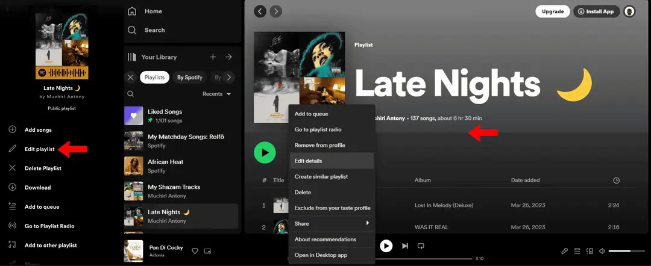Open My Matchday Songs: Rolfö playlist
This screenshot has height=266, width=651.
pyautogui.click(x=181, y=141)
